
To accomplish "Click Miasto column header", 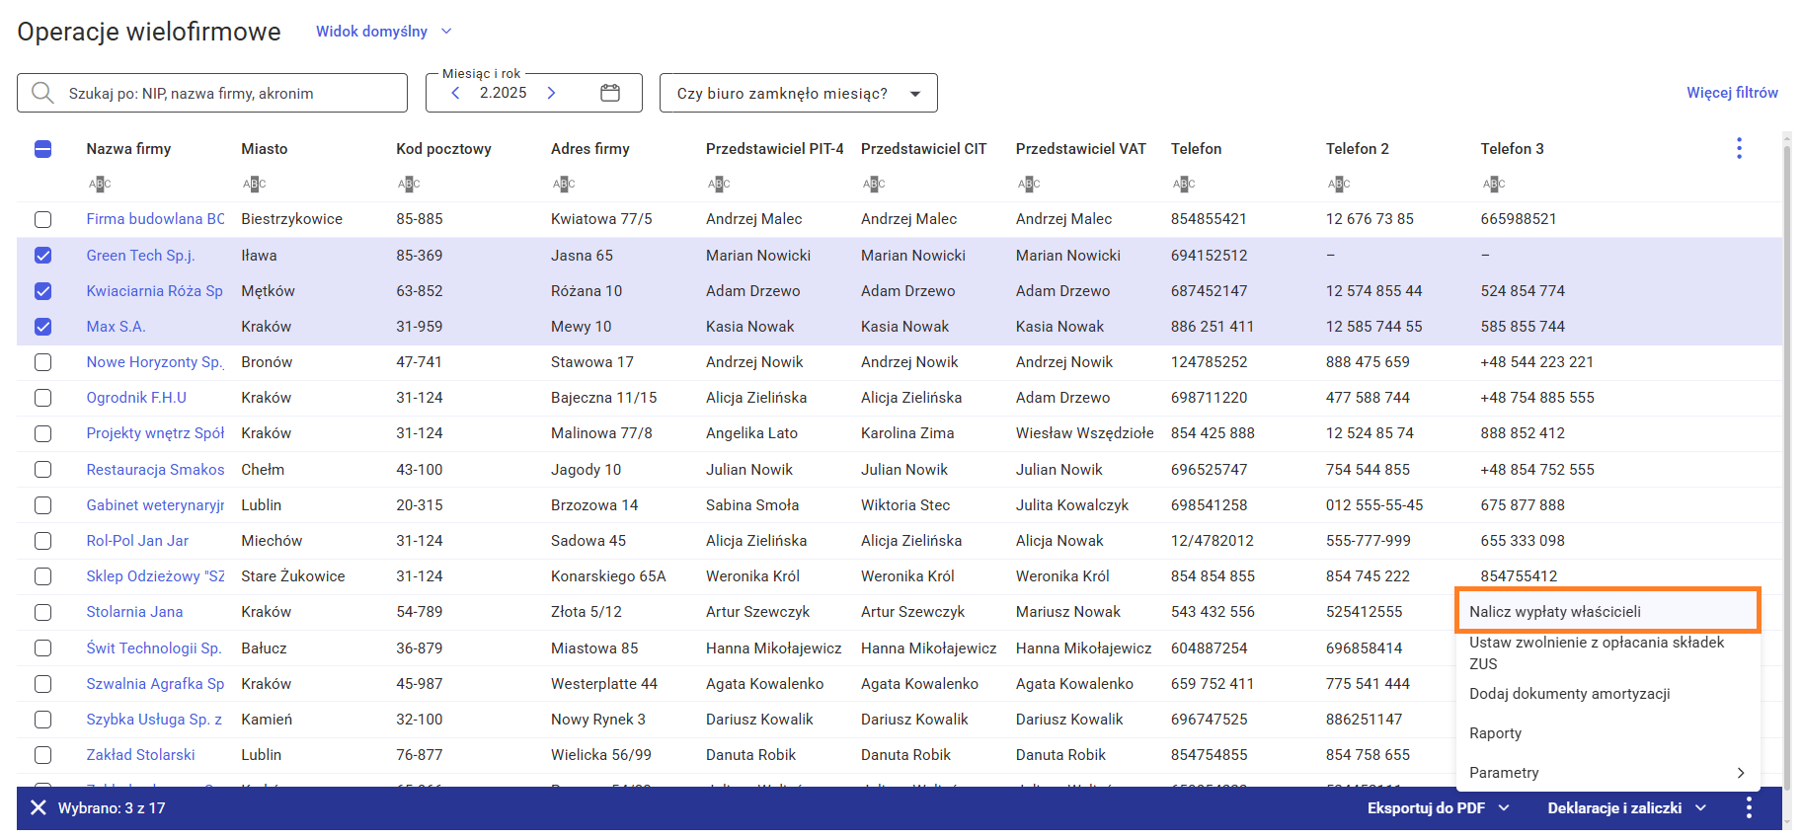I will pos(265,149).
